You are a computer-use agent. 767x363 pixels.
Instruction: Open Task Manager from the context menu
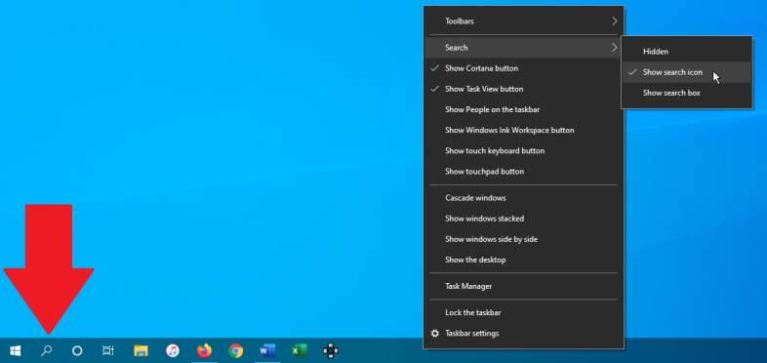(x=523, y=286)
